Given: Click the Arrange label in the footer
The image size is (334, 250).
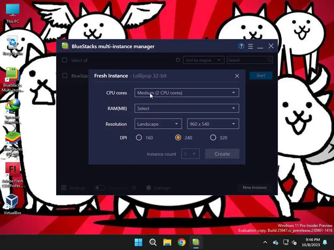Looking at the screenshot, I should (x=77, y=188).
